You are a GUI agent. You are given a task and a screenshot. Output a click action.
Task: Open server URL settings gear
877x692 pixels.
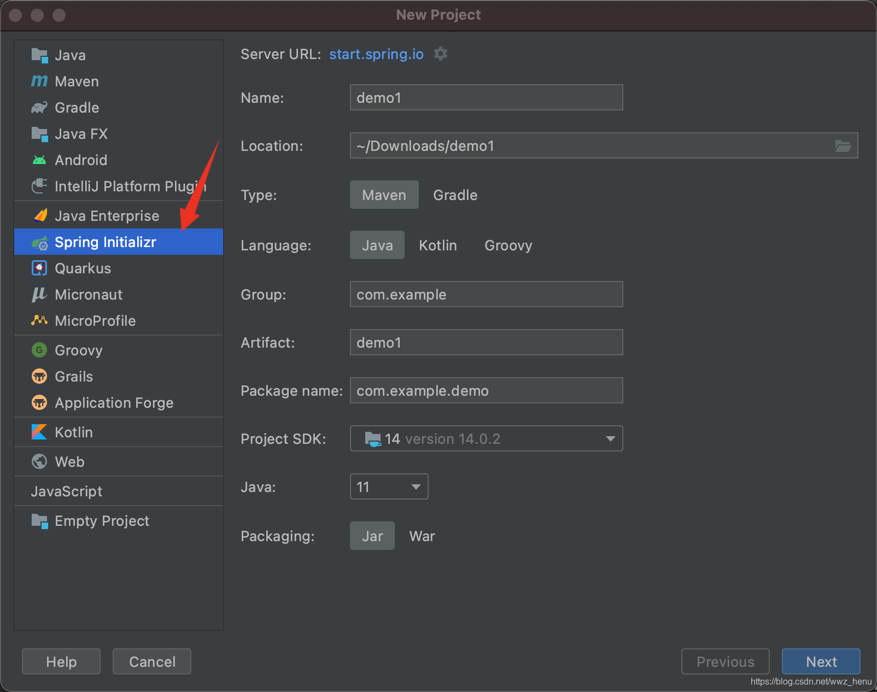pyautogui.click(x=441, y=54)
